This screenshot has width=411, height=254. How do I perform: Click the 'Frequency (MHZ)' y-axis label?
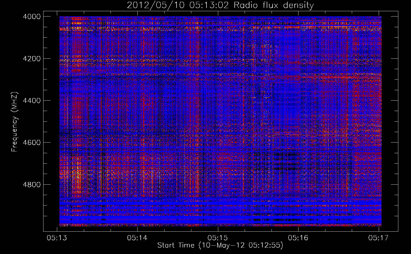pyautogui.click(x=15, y=122)
